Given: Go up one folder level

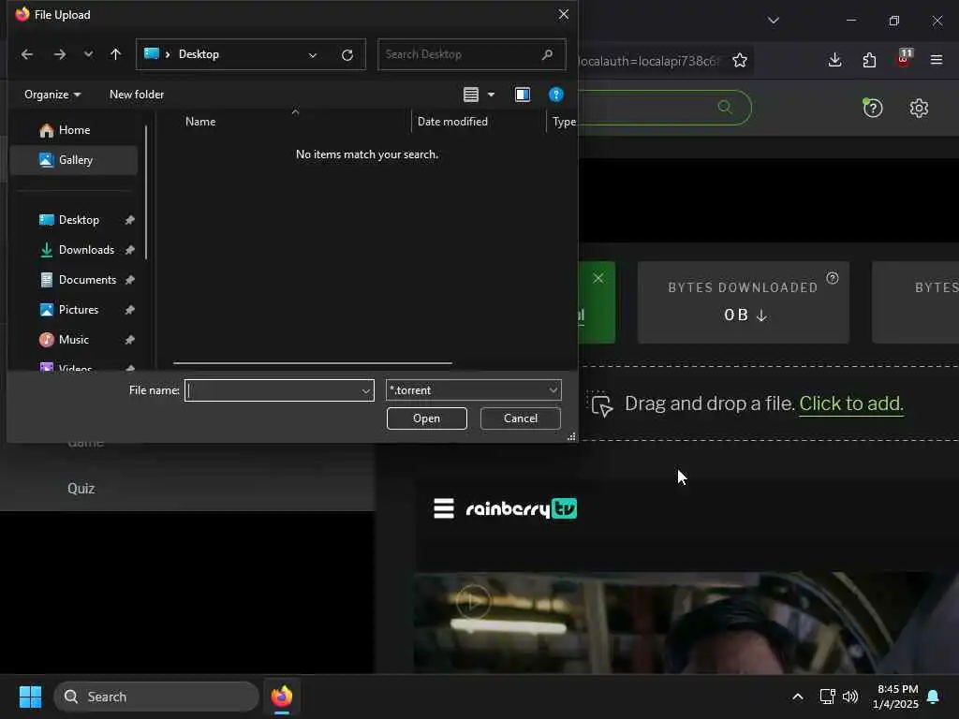Looking at the screenshot, I should tap(115, 54).
